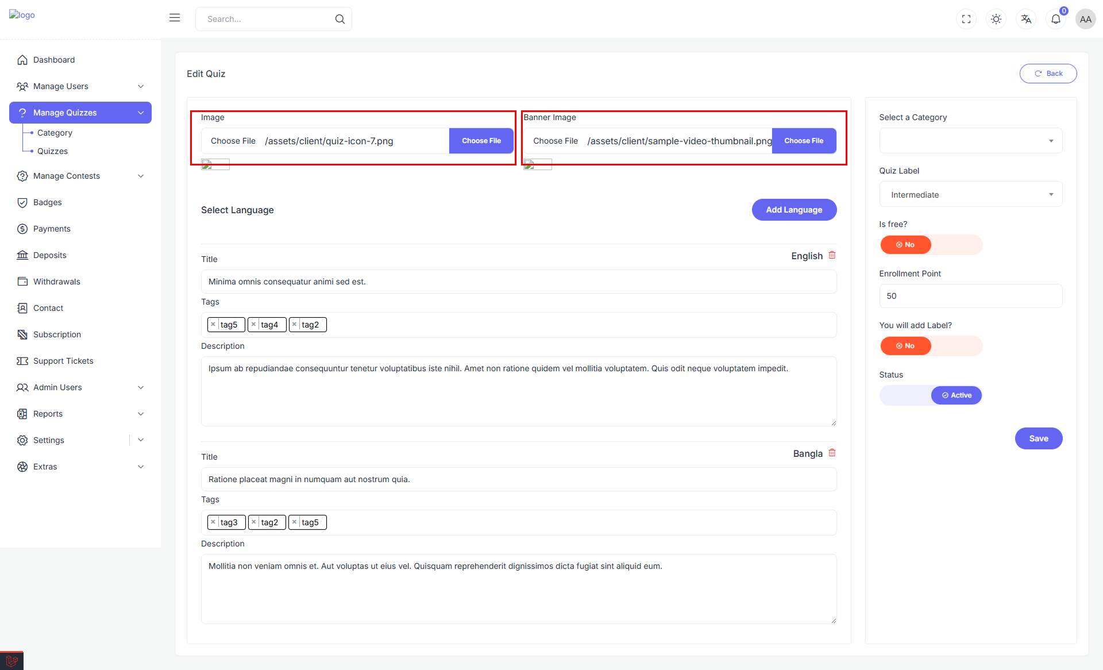Click the Enrollment Point field
This screenshot has height=670, width=1103.
pos(970,296)
